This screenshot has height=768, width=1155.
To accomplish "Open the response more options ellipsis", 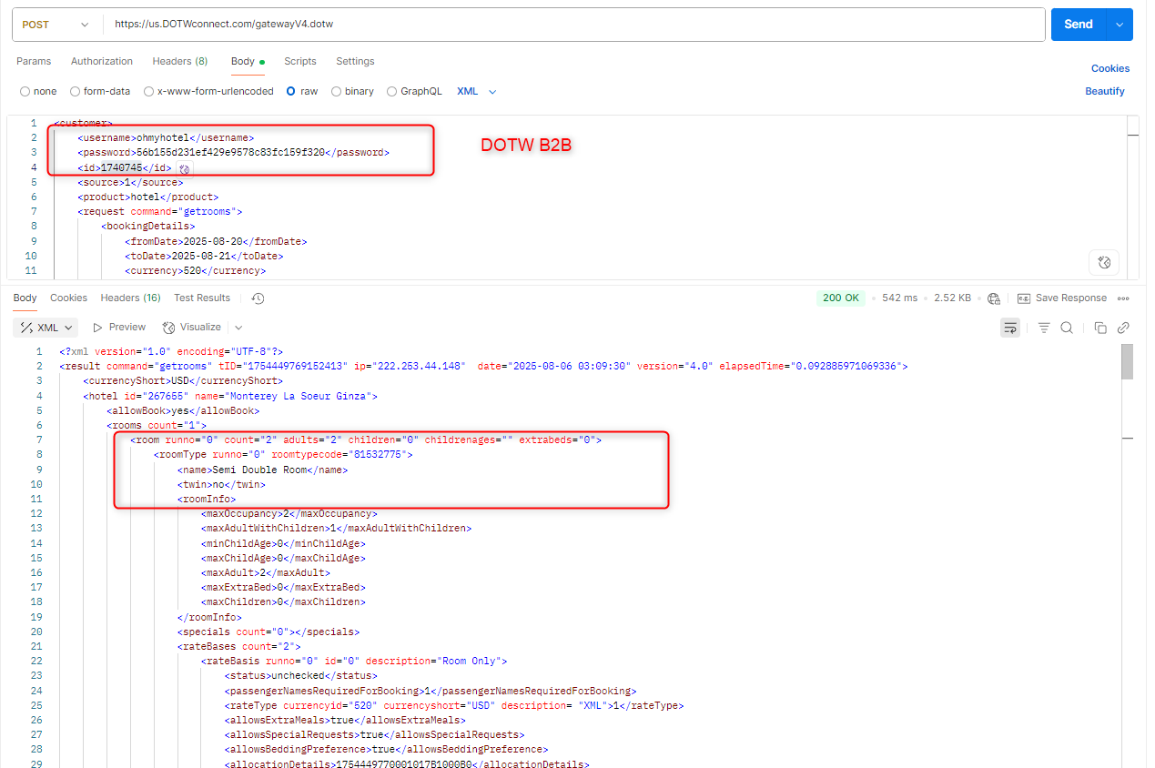I will pyautogui.click(x=1123, y=298).
